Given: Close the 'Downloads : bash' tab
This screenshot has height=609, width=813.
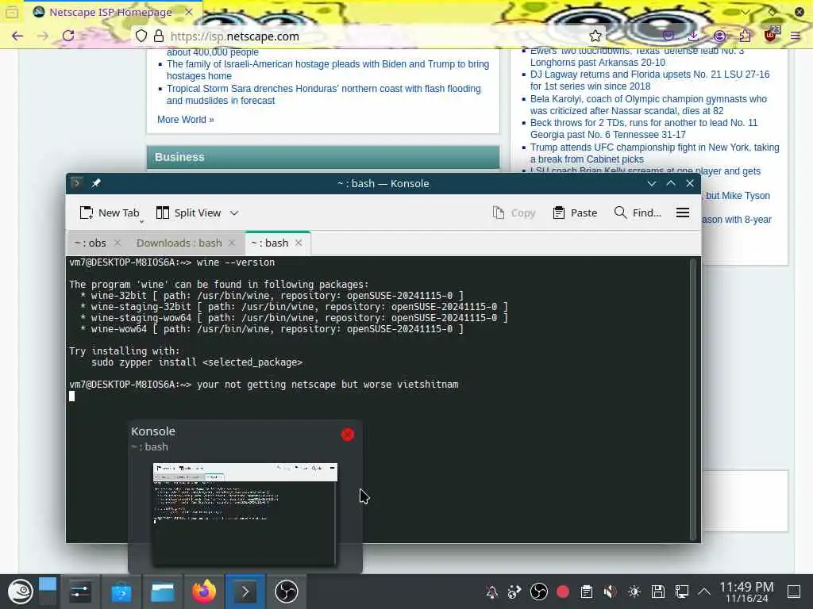Looking at the screenshot, I should (x=232, y=243).
